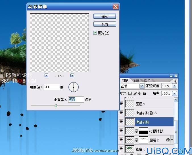Click mask link icon on 图层 2
192x155 pixels.
coord(137,140)
